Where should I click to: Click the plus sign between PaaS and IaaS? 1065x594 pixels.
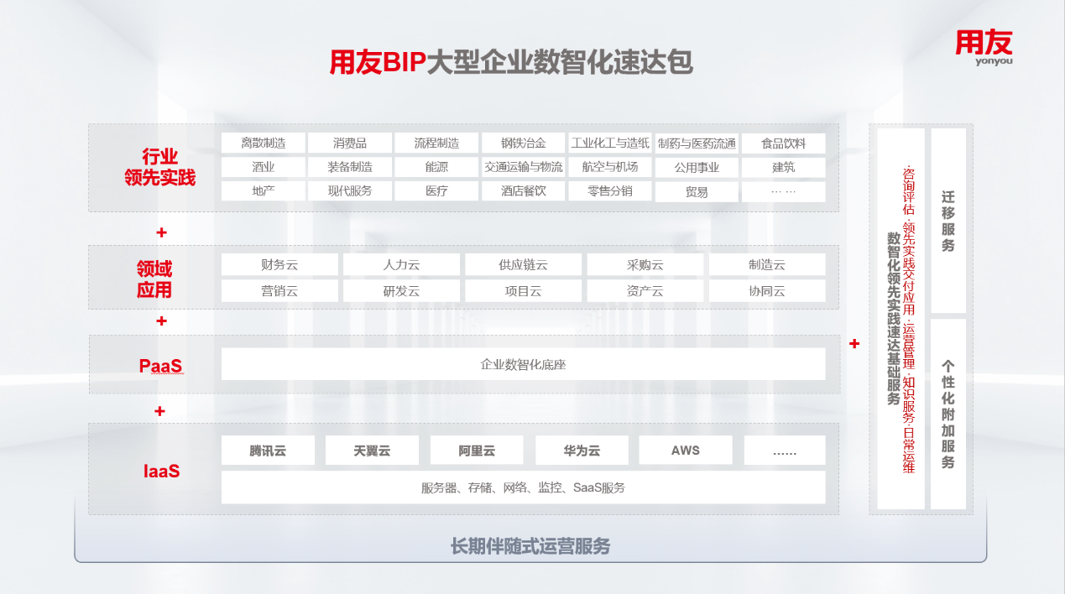tap(159, 411)
